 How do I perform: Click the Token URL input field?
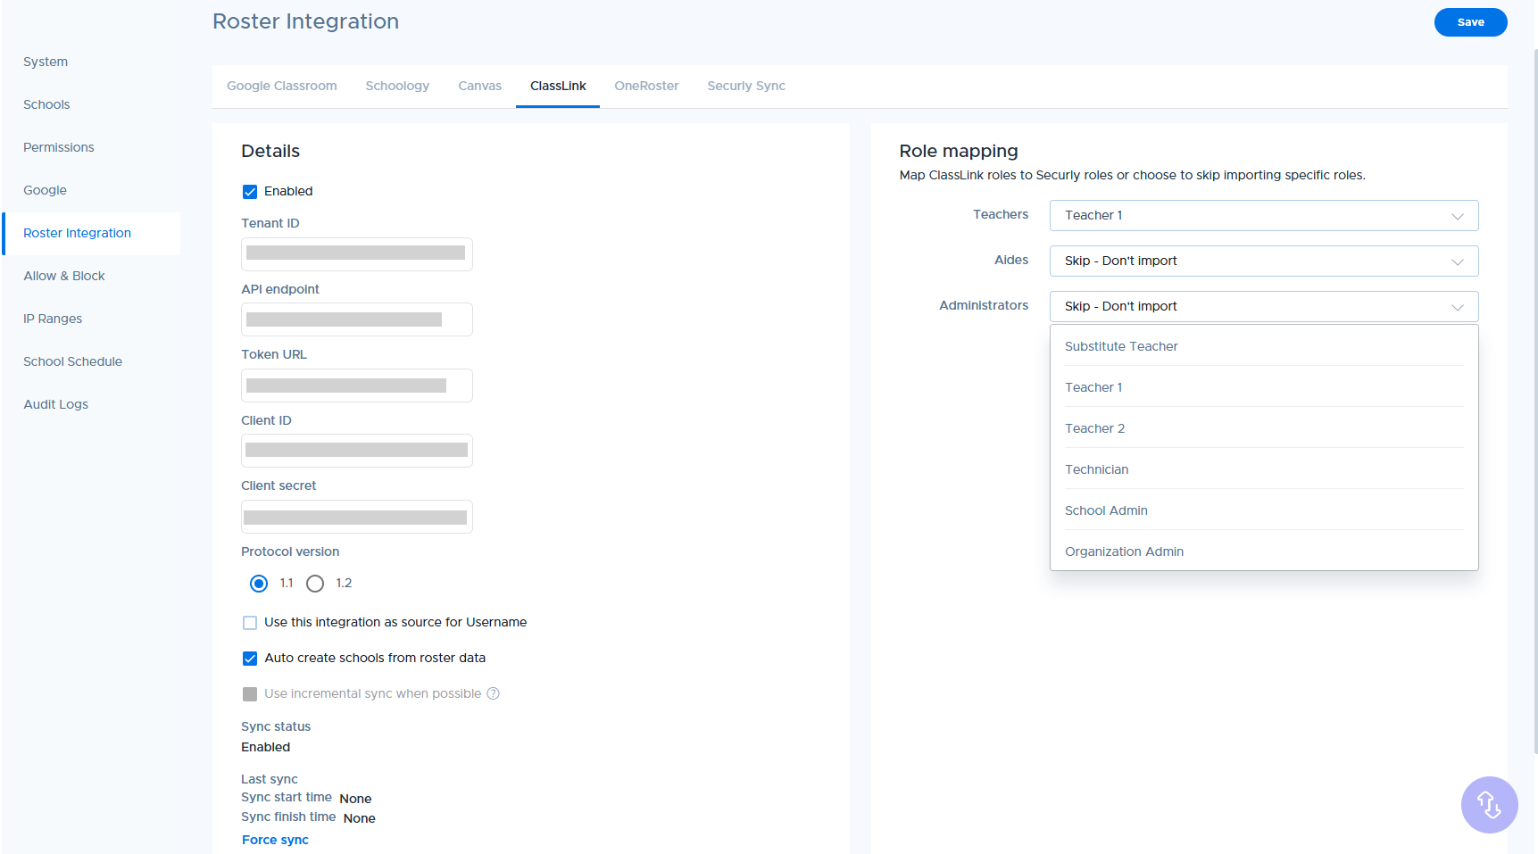pos(357,386)
